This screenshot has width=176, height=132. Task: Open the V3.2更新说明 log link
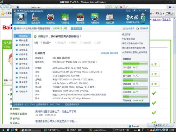coord(128,39)
